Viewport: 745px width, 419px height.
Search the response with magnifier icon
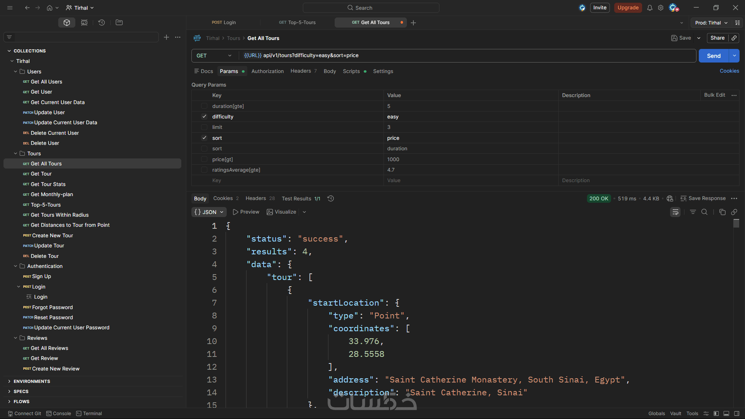704,212
